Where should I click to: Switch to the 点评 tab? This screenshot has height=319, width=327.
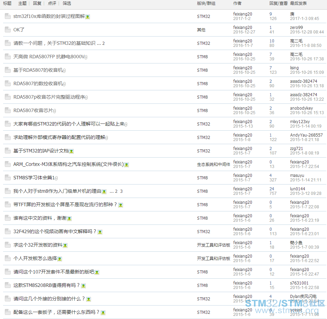pyautogui.click(x=52, y=3)
